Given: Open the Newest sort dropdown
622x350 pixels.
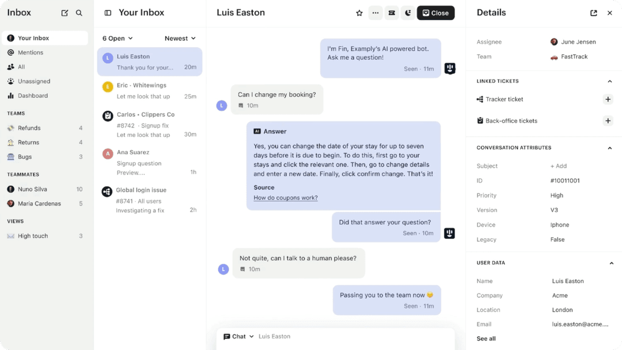Looking at the screenshot, I should [x=180, y=38].
